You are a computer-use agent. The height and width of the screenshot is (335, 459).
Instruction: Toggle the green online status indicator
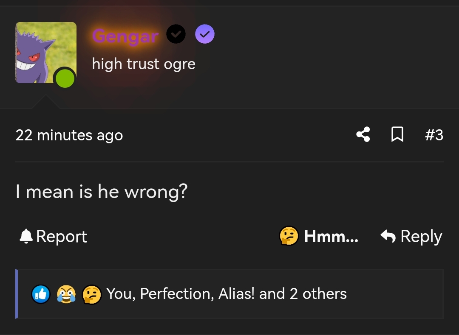[x=65, y=78]
